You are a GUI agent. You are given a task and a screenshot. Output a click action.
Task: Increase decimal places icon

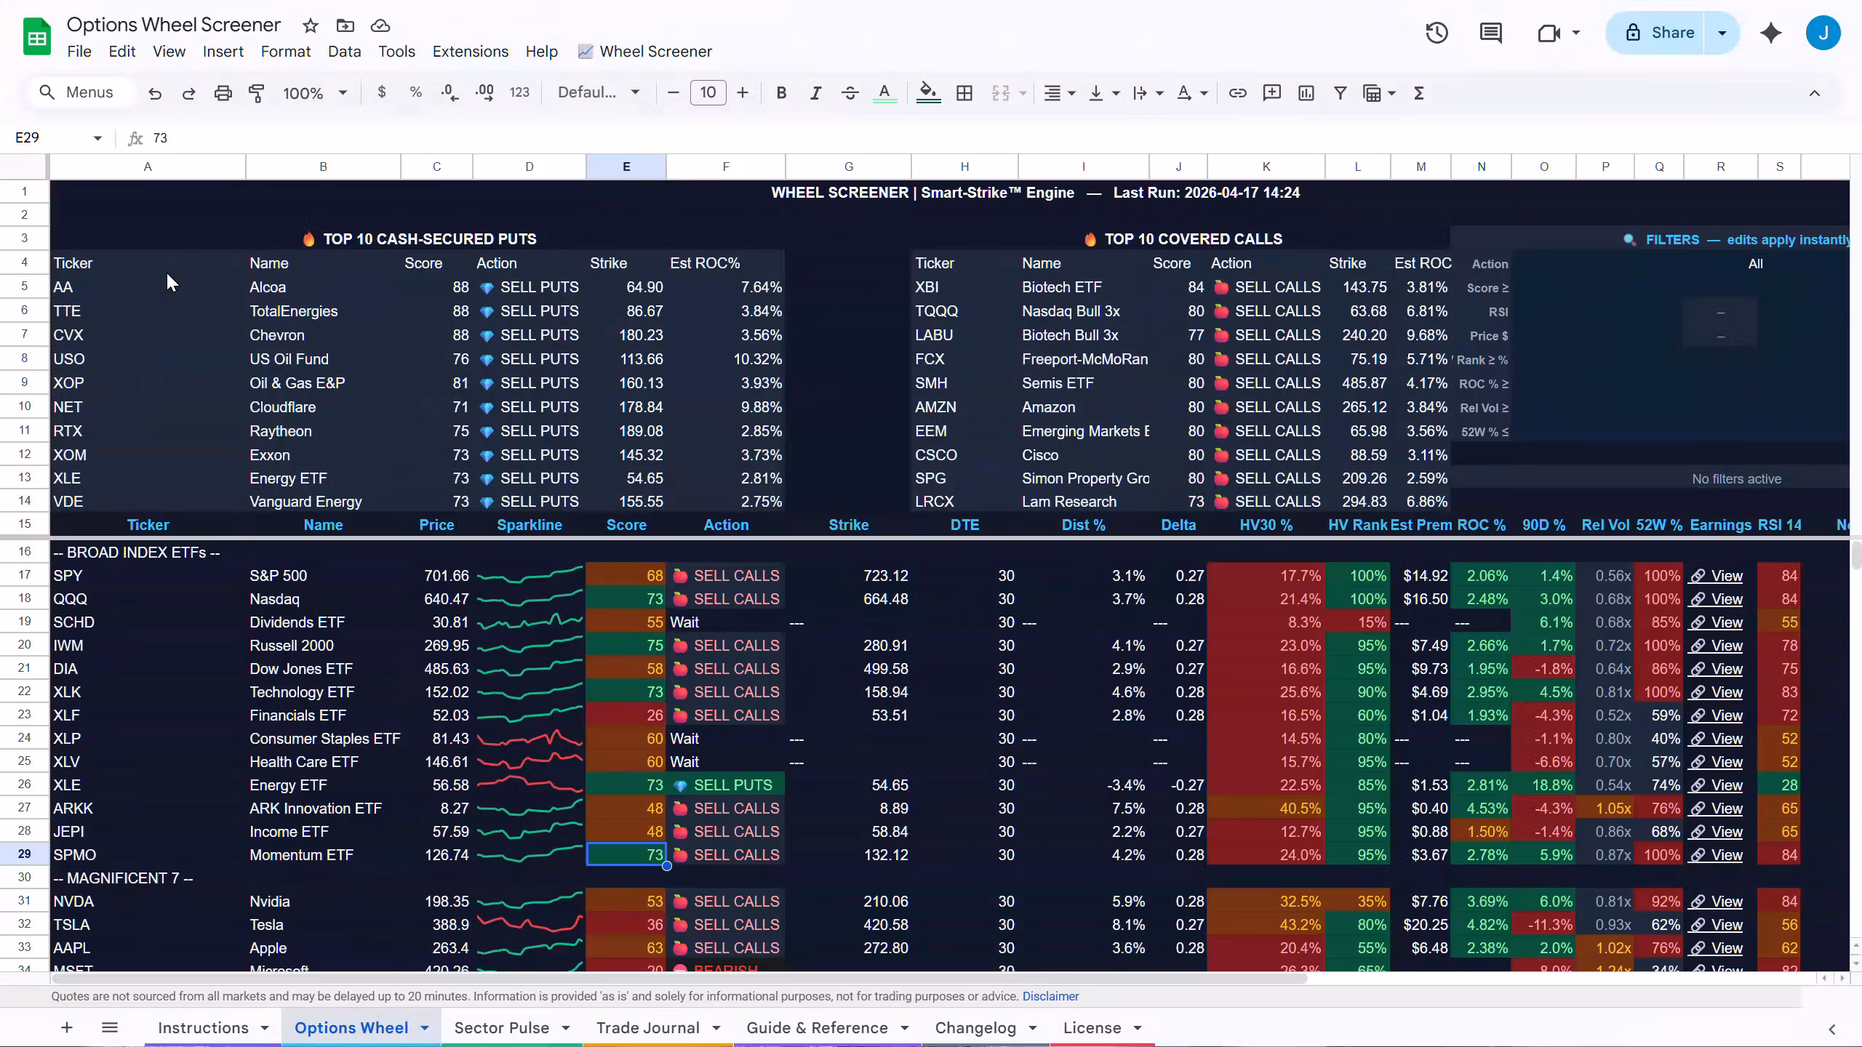point(484,92)
